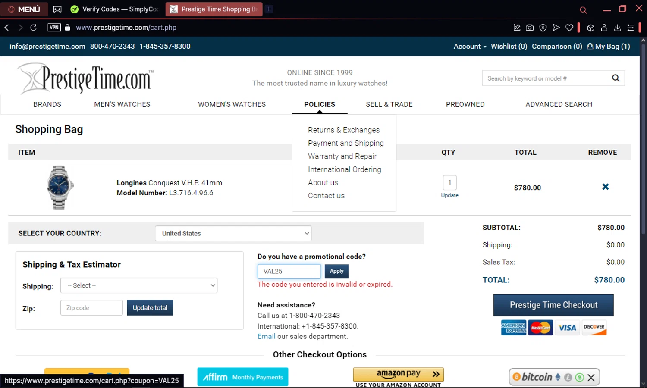
Task: Open Comparison (0) link
Action: click(x=557, y=46)
